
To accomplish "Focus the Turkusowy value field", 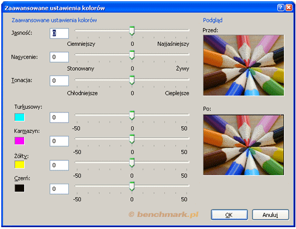I will (x=59, y=117).
